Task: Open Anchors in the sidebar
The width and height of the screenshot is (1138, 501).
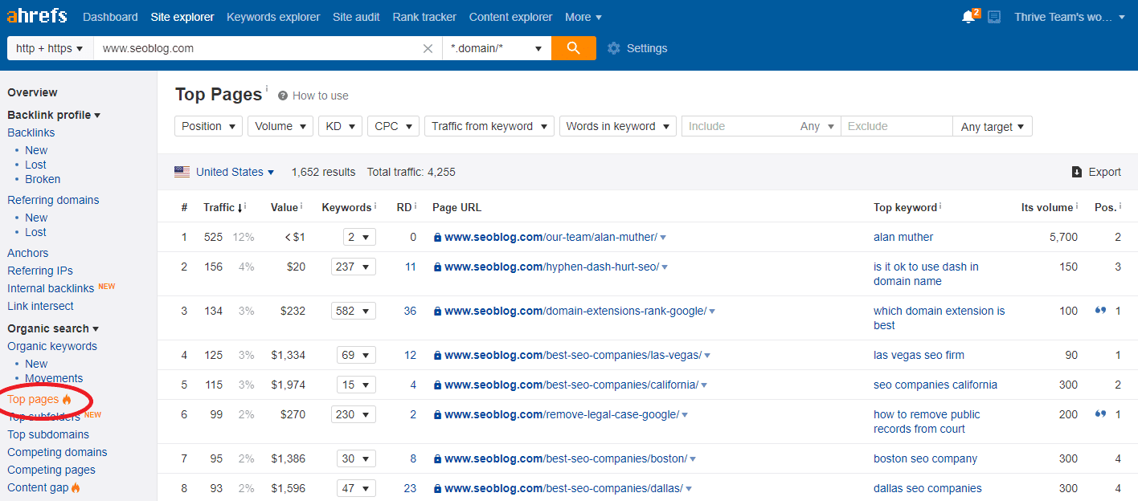Action: [x=27, y=253]
